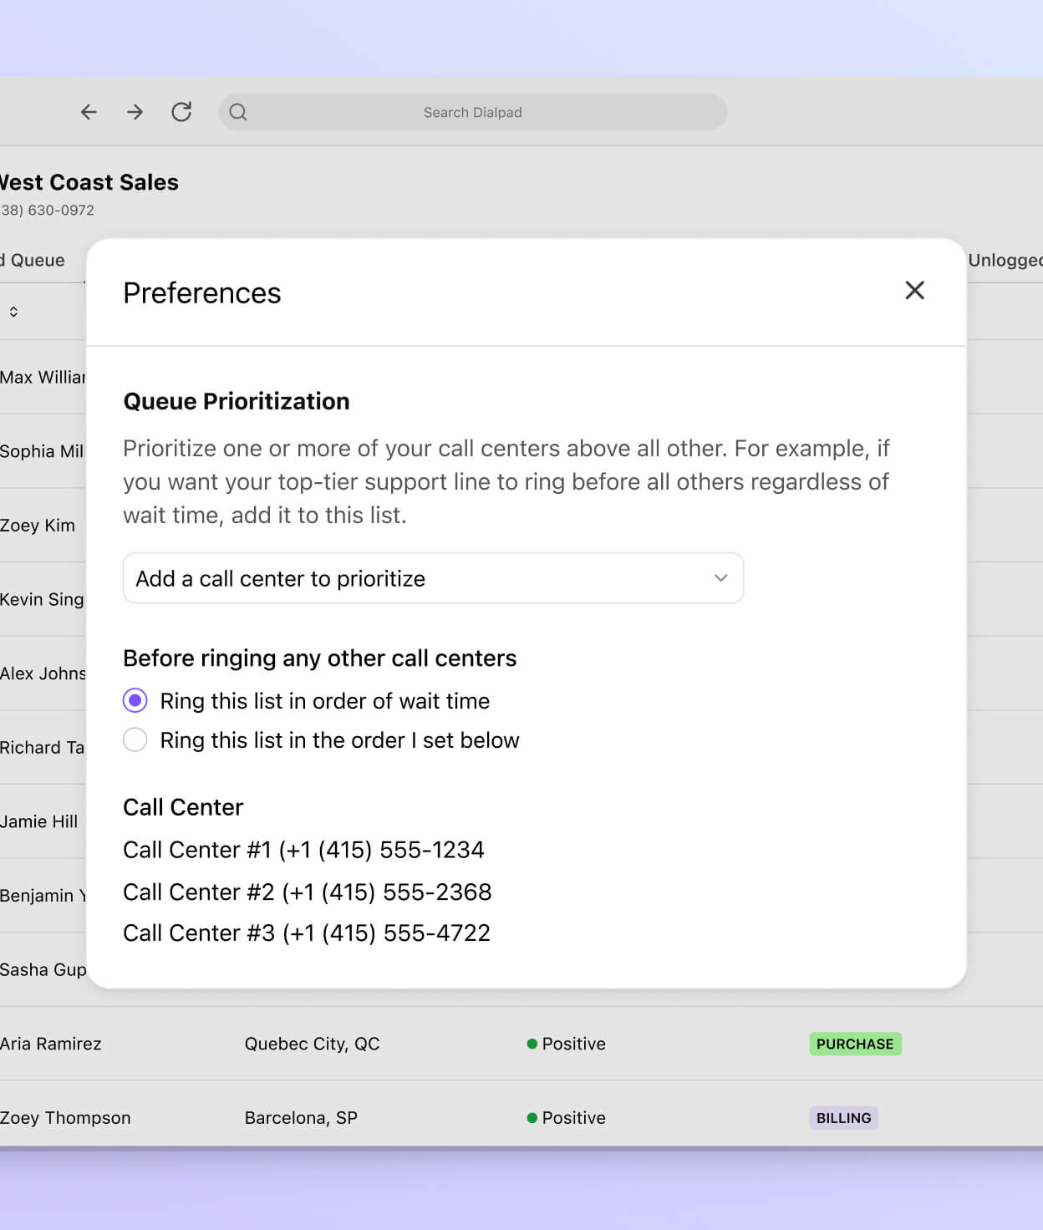Click the PURCHASE tag for Aria Ramirez
Image resolution: width=1043 pixels, height=1230 pixels.
pos(855,1044)
